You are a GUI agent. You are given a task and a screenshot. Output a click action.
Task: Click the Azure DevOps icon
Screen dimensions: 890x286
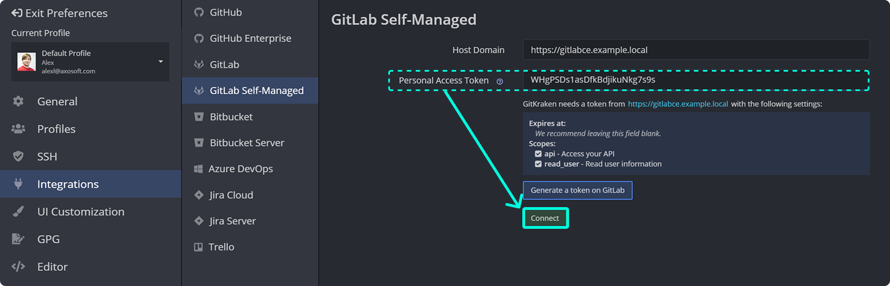198,169
